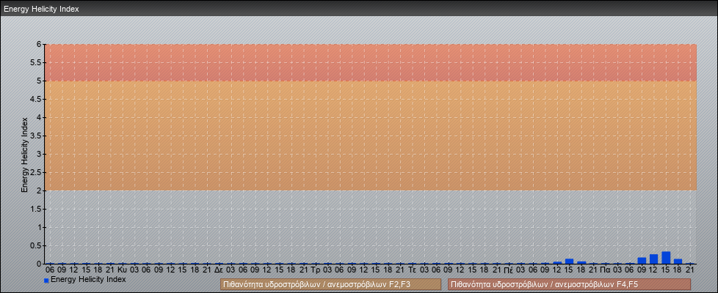The width and height of the screenshot is (718, 293).
Task: Click the legend label Energy Helicity Index
Action: (88, 279)
